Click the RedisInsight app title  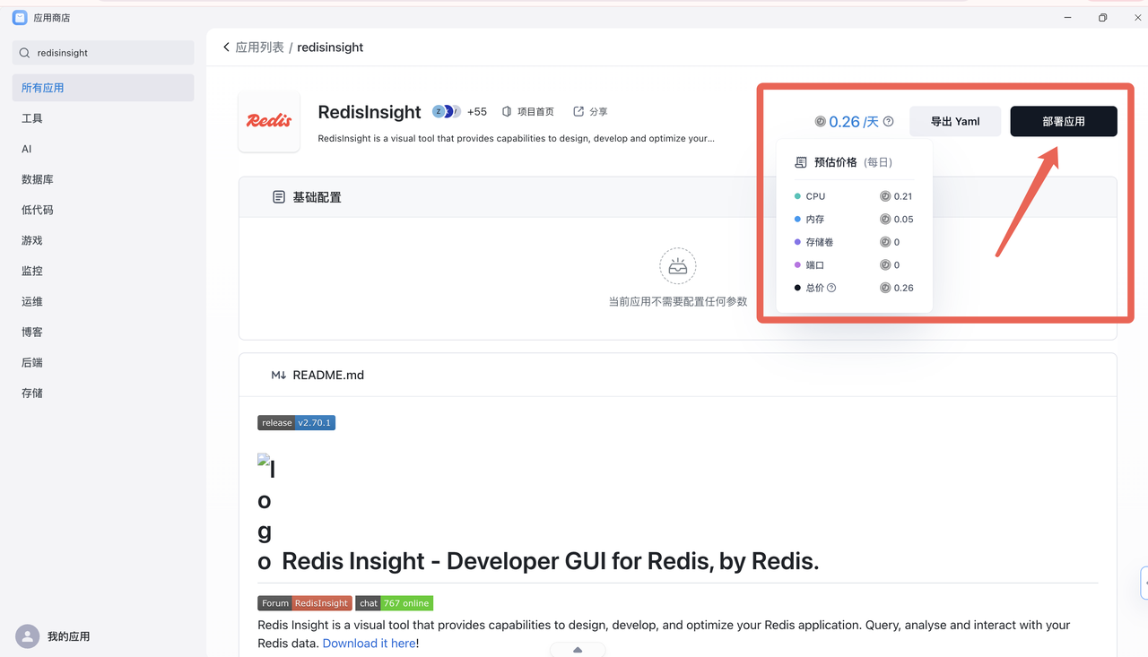click(x=370, y=112)
